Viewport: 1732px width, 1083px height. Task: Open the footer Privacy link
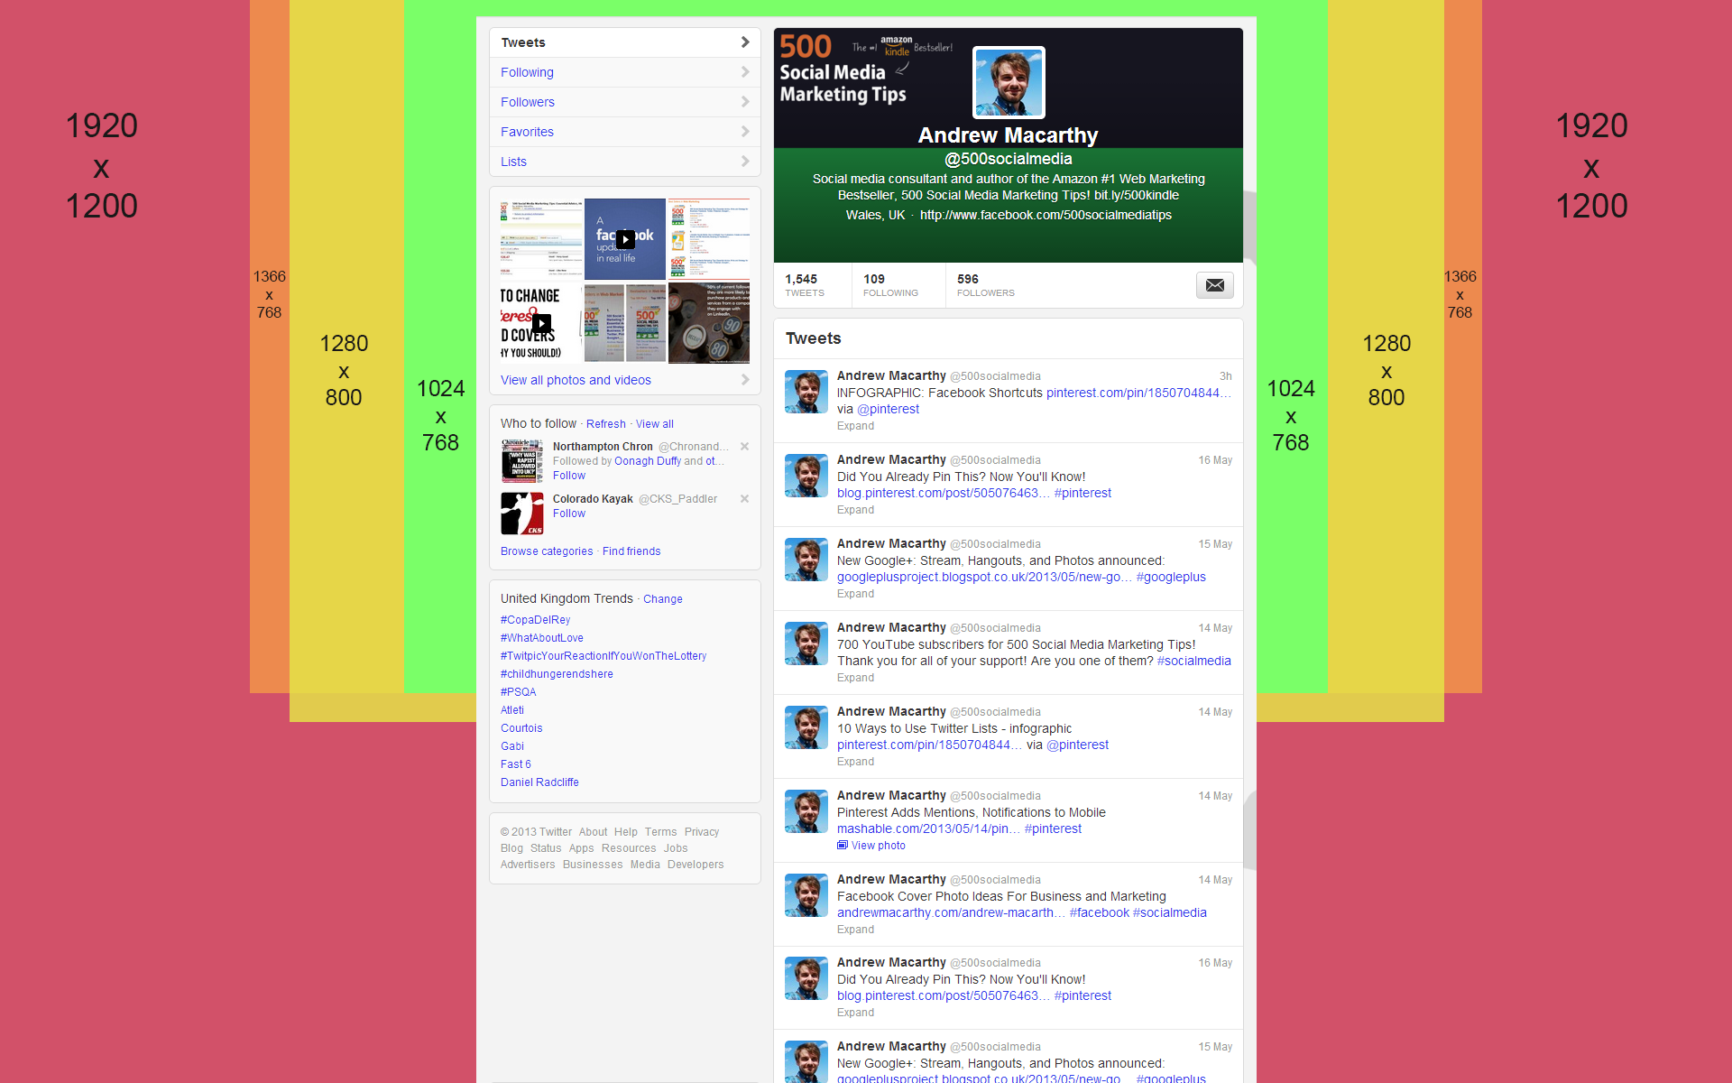coord(702,832)
